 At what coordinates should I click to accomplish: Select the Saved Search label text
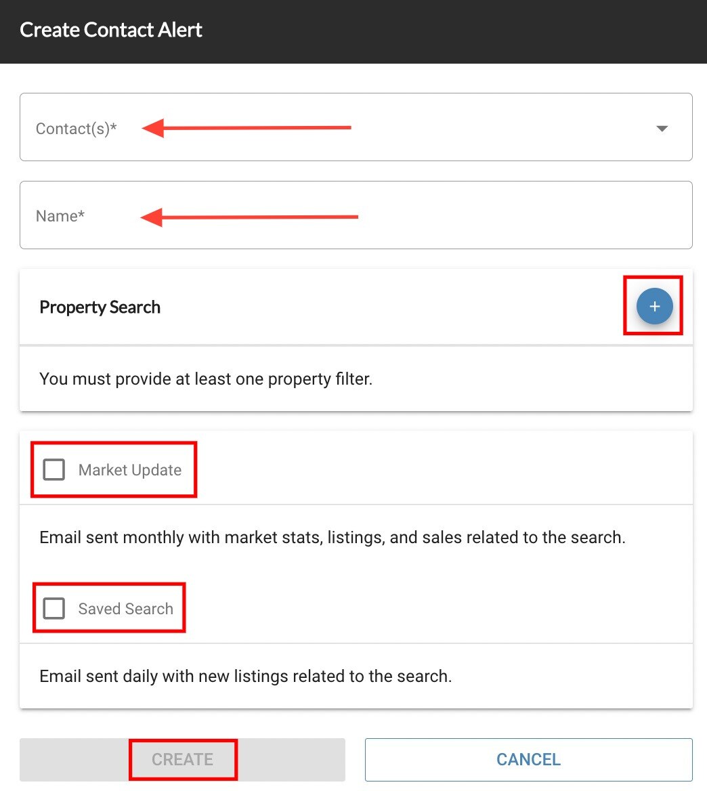(x=125, y=609)
